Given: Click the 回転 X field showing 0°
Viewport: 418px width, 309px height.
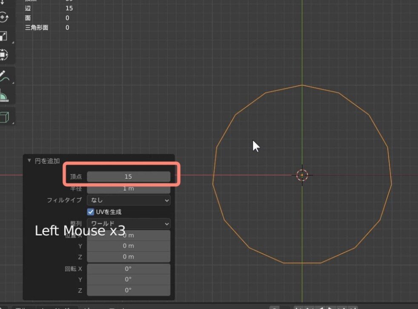Looking at the screenshot, I should click(x=129, y=269).
